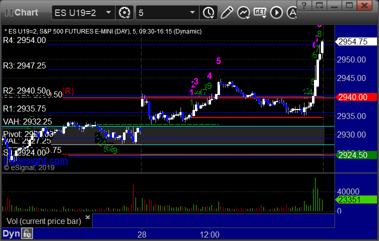Click the 2950.00 price axis label

click(x=351, y=59)
